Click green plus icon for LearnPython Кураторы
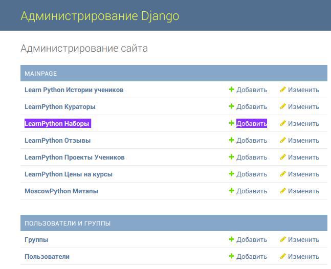Screen dimensions: 331x269 (231, 106)
